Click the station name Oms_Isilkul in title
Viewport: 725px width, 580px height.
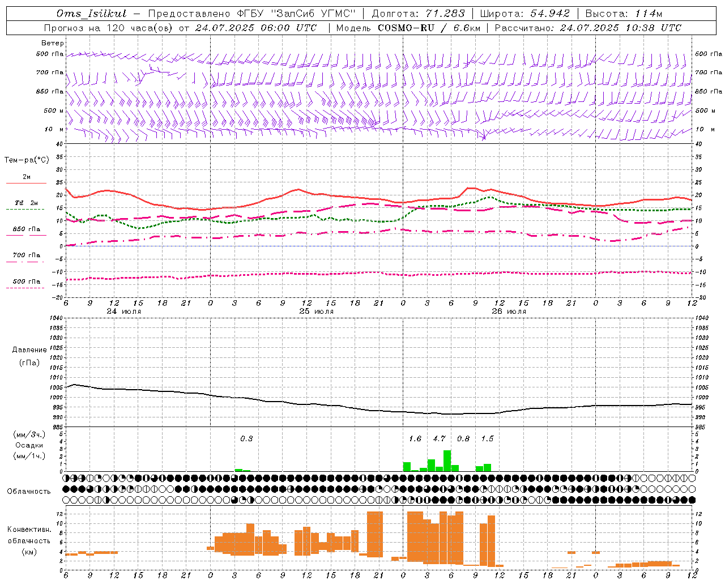pos(91,14)
